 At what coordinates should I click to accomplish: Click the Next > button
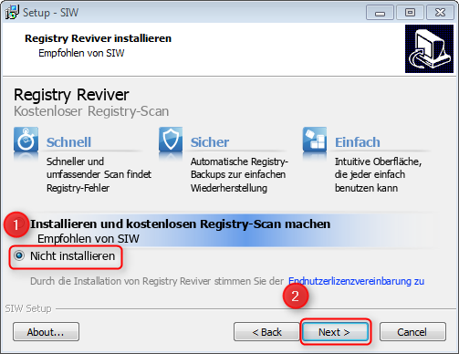click(x=335, y=332)
